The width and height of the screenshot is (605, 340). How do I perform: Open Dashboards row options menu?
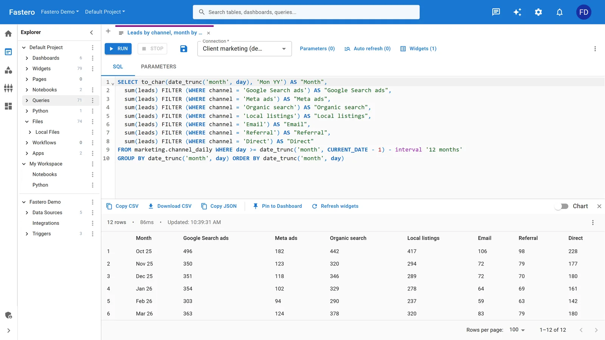click(93, 58)
